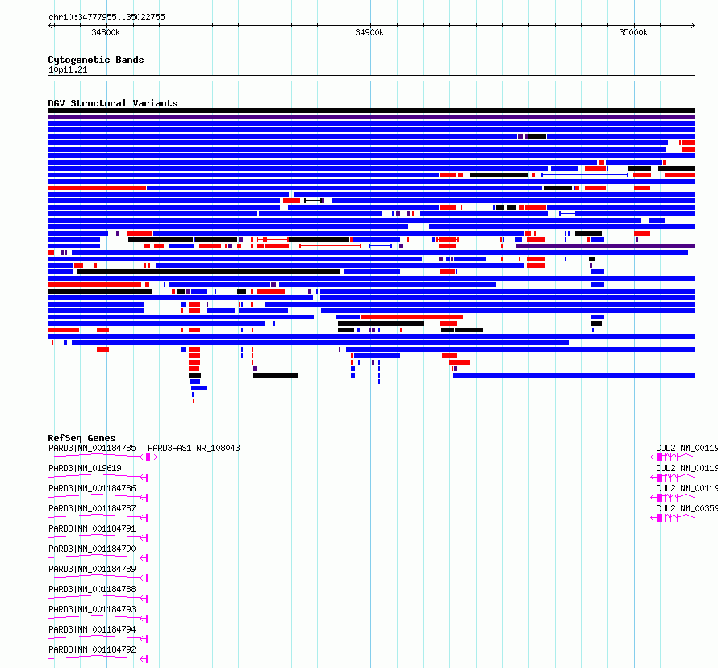Click the magenta glyph under PARD3|NM_001184792
This screenshot has width=718, height=668.
click(98, 658)
